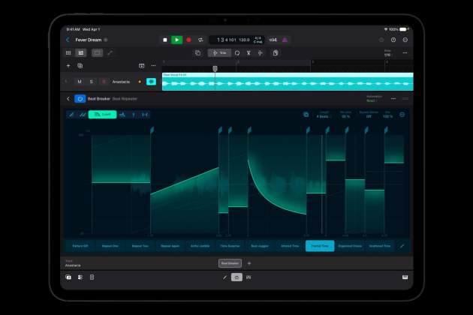Image resolution: width=473 pixels, height=315 pixels.
Task: Select the Move arrows tool
Action: (x=260, y=53)
